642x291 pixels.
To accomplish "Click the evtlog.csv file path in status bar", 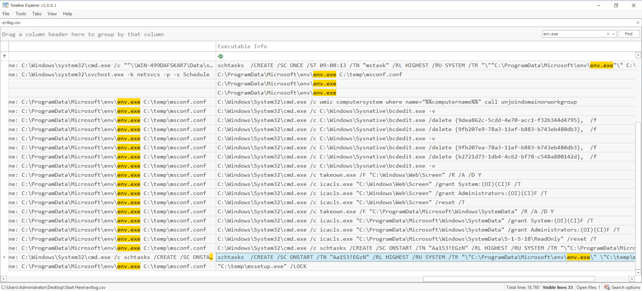I will tap(53, 287).
